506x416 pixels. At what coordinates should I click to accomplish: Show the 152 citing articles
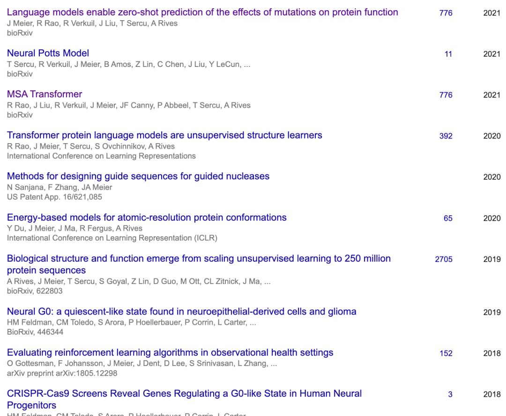click(446, 353)
